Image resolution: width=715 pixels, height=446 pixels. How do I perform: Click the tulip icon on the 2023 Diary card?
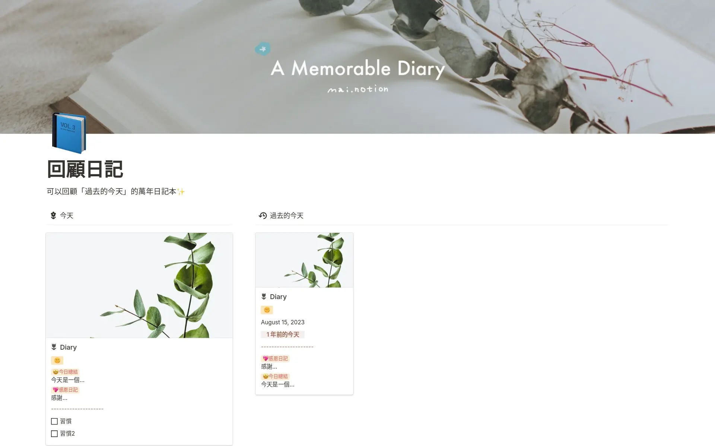pyautogui.click(x=264, y=296)
